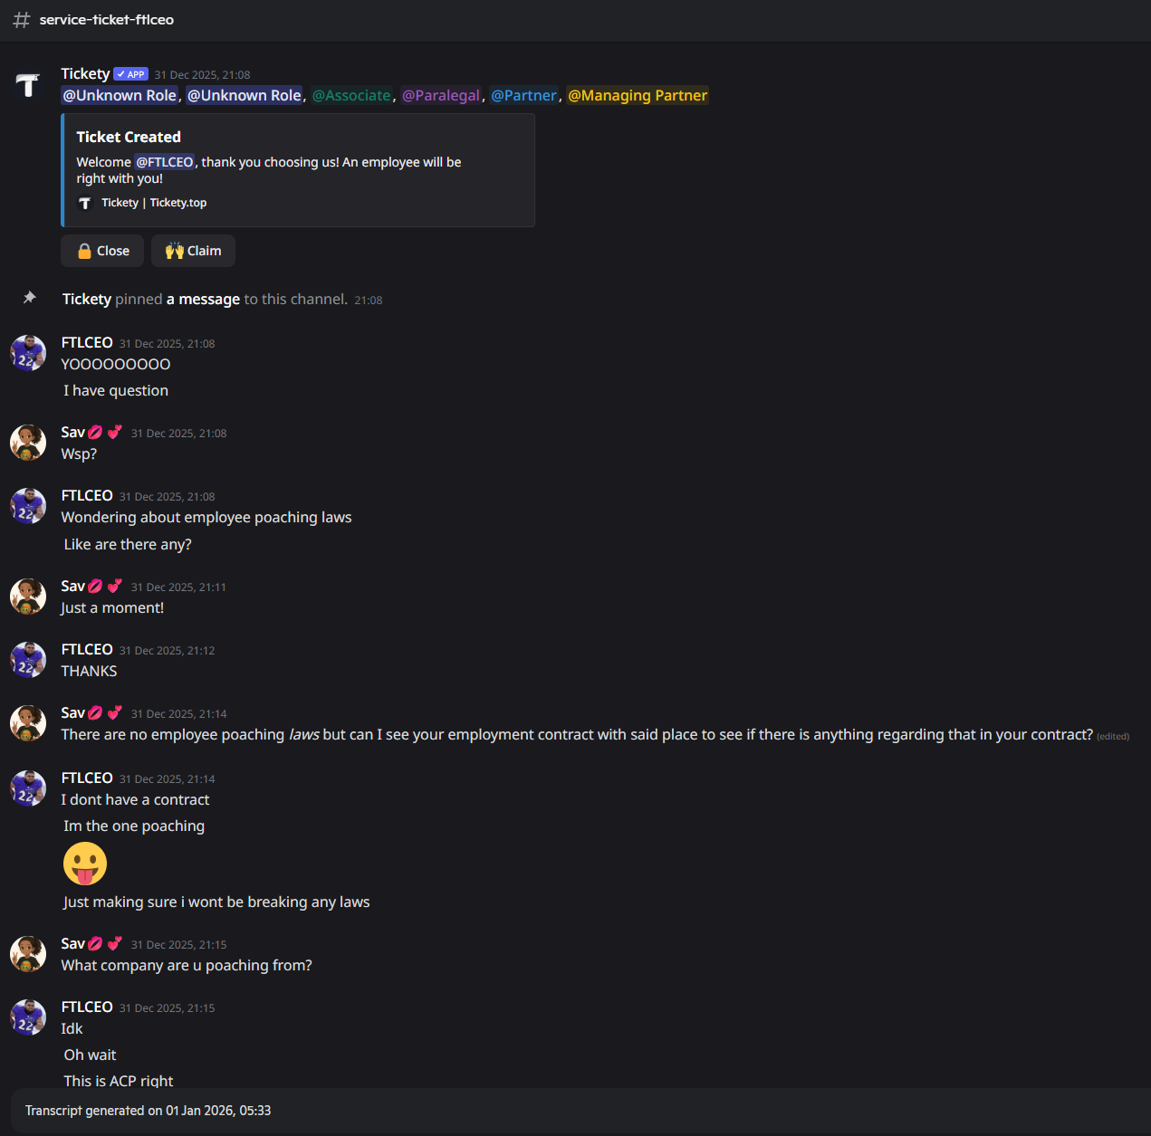Click the first @Unknown Role mention
The width and height of the screenshot is (1151, 1136).
(x=120, y=96)
